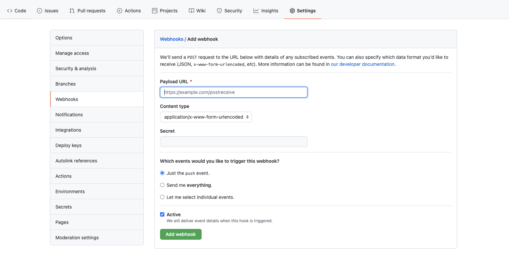Click the Code brackets icon
The height and width of the screenshot is (257, 509).
(10, 11)
